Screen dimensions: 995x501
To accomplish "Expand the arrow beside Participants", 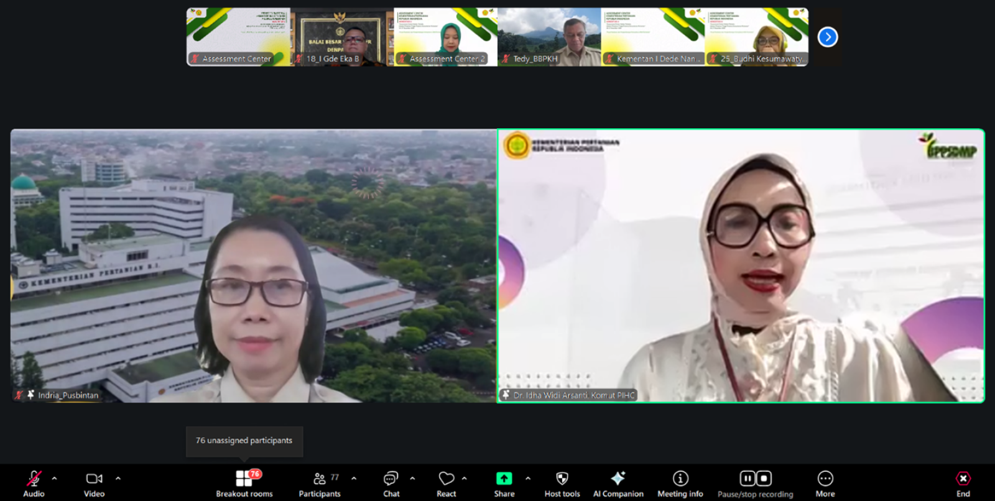I will (x=354, y=479).
